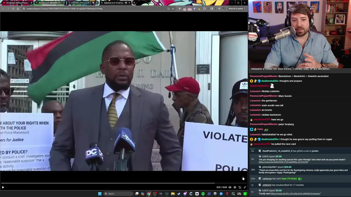
Task: Click ReadPsalm22_16_Isaiah53_5 gifter name
Action: (277, 151)
